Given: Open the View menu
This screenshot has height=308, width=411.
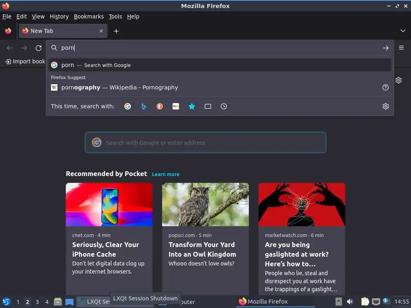Looking at the screenshot, I should pos(38,16).
